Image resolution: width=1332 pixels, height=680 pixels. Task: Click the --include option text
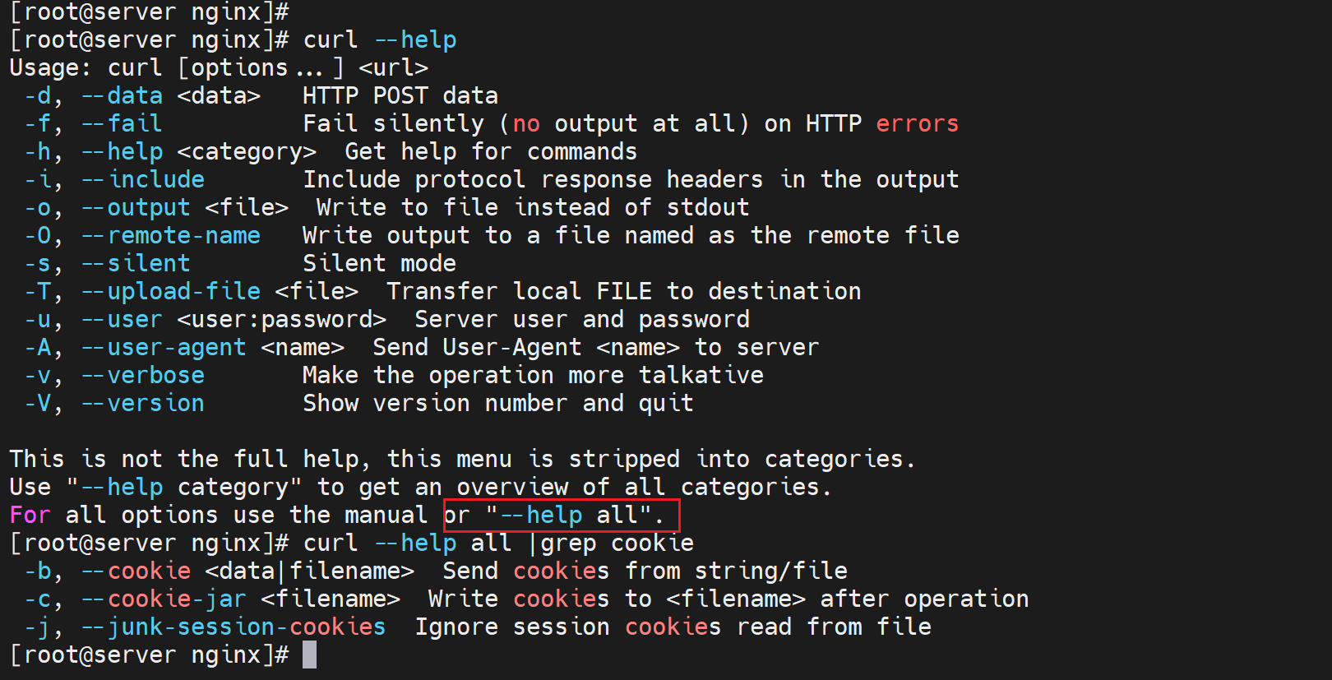click(143, 180)
